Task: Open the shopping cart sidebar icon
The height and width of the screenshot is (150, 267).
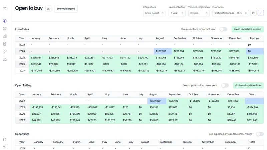Action: (5, 29)
